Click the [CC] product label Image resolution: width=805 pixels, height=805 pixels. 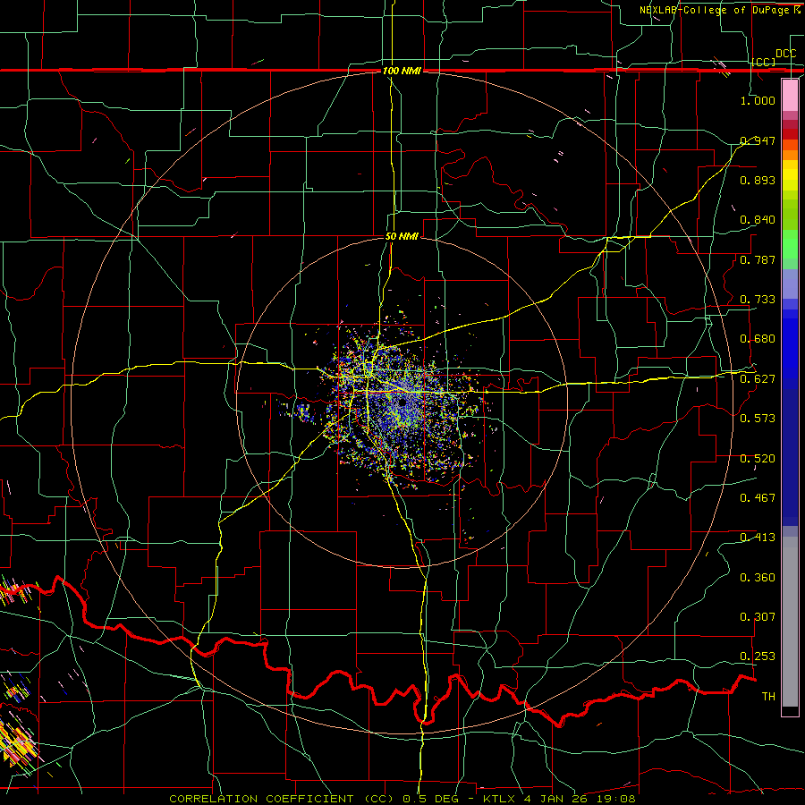click(764, 62)
